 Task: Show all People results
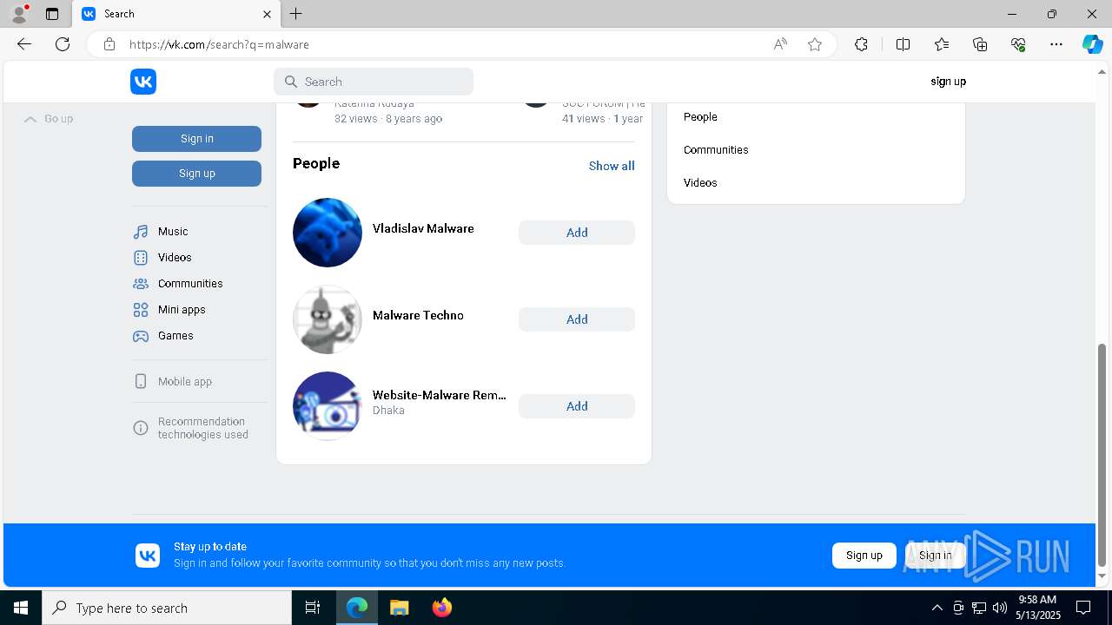(612, 166)
